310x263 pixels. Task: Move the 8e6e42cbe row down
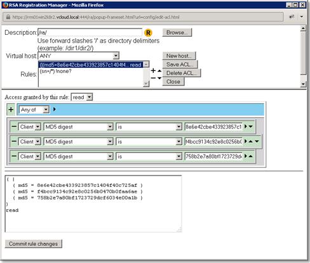coord(251,127)
